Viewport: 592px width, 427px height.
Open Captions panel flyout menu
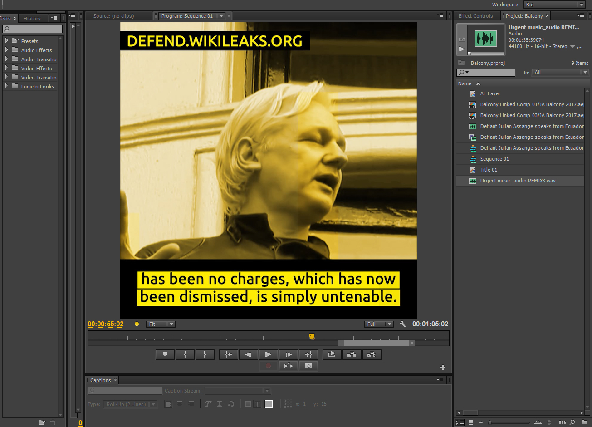440,380
